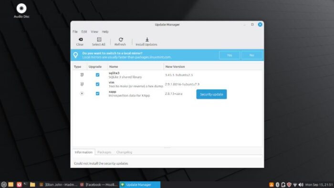
Task: Click the red shield update tray icon
Action: 289,185
